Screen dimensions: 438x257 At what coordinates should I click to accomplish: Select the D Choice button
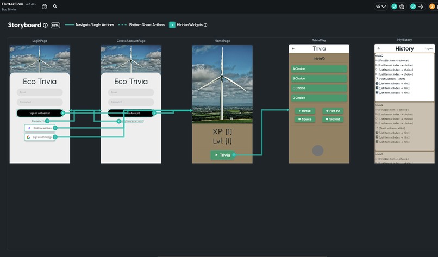tap(319, 98)
